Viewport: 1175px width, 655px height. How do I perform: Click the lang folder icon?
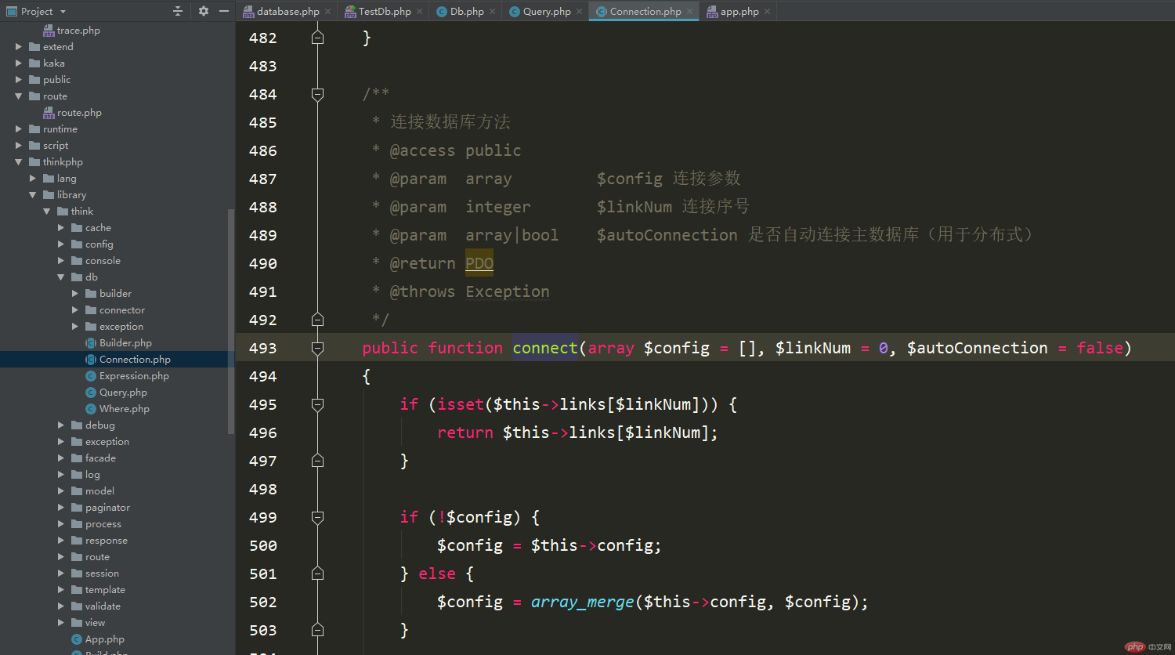tap(49, 179)
